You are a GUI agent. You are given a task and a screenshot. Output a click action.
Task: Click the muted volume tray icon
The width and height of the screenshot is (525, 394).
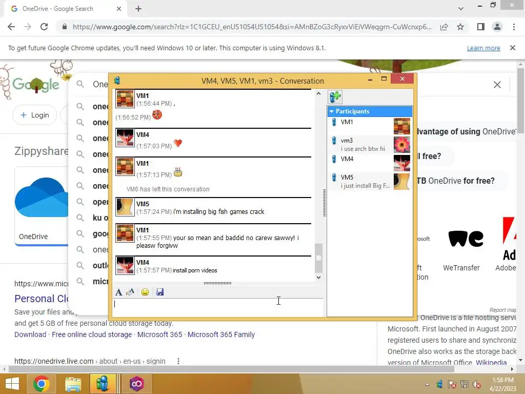(477, 384)
